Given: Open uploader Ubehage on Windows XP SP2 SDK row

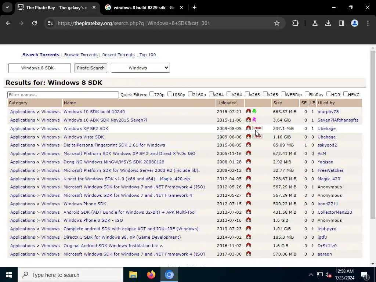Looking at the screenshot, I should [326, 129].
